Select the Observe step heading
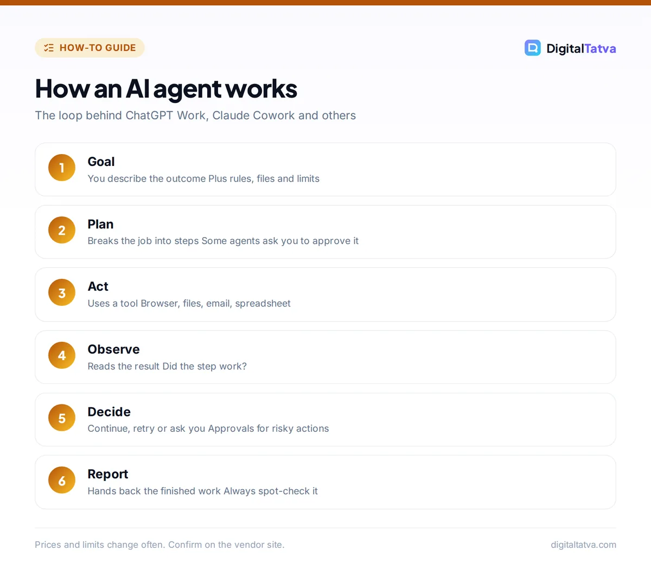 [x=114, y=349]
